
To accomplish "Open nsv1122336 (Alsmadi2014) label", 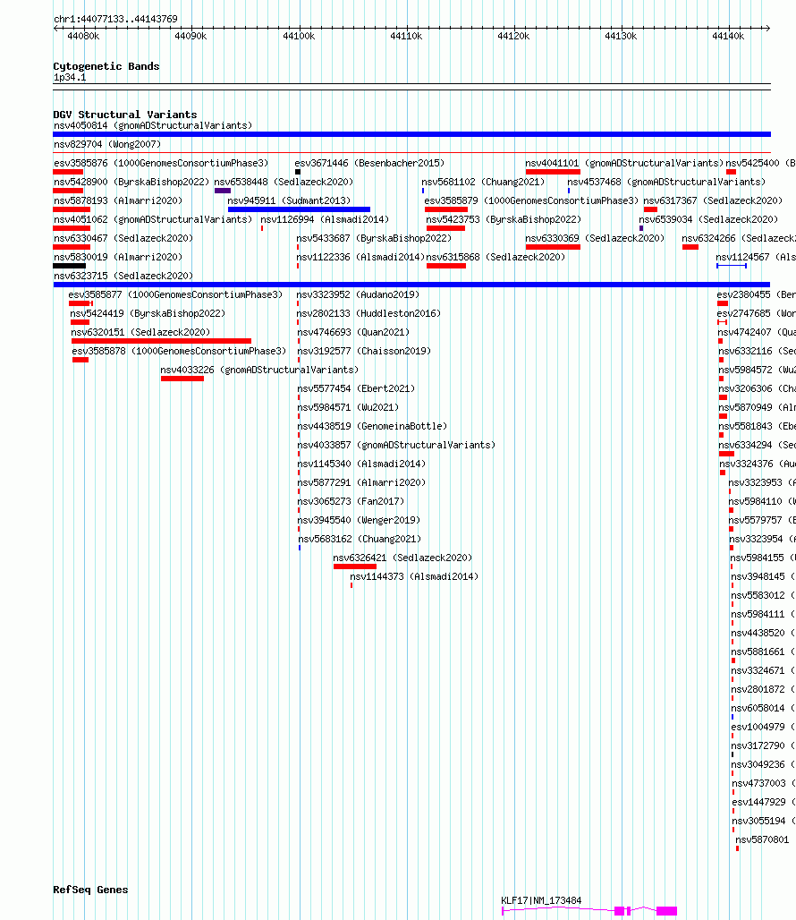I will pyautogui.click(x=360, y=257).
